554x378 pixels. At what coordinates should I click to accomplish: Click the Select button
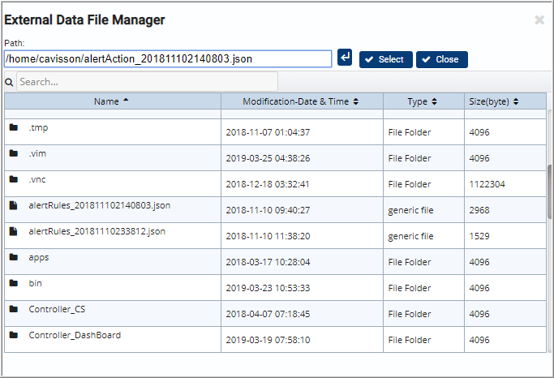pyautogui.click(x=386, y=59)
